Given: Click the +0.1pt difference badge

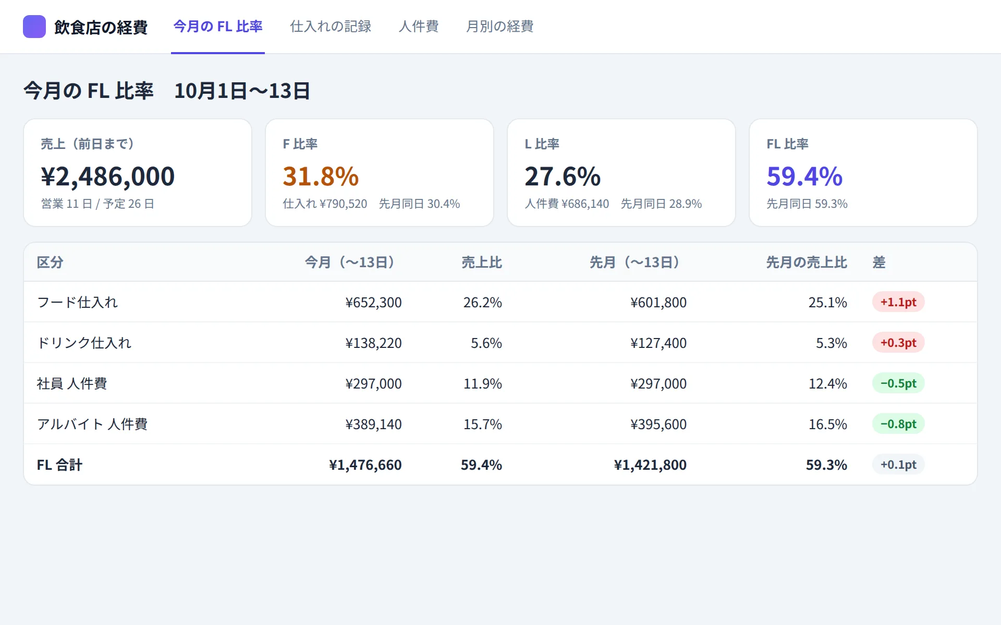Looking at the screenshot, I should (898, 465).
